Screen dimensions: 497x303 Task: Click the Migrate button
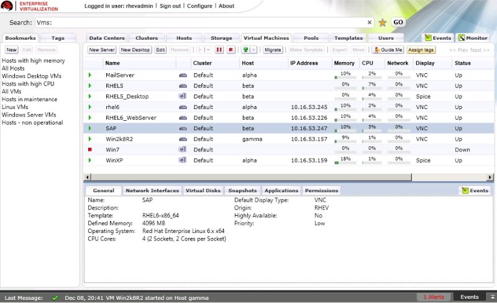pyautogui.click(x=273, y=50)
